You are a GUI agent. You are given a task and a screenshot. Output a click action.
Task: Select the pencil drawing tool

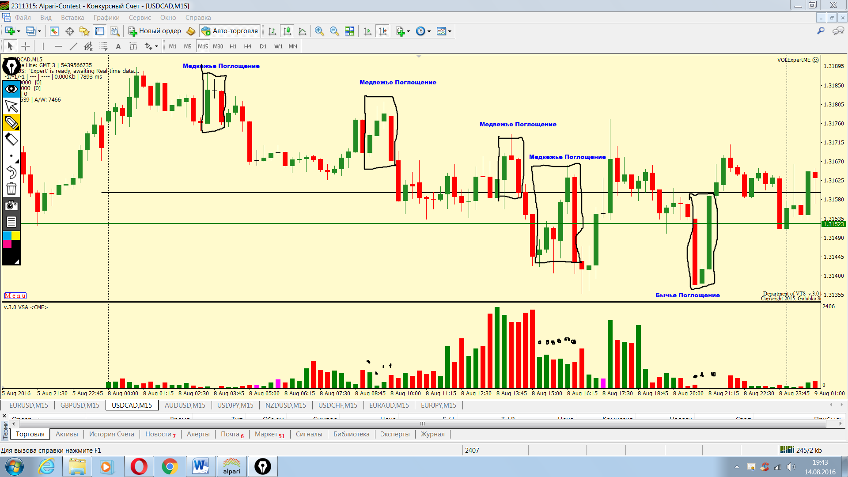coord(11,122)
